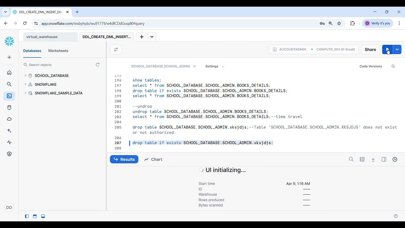
Task: Place cursor on line 207 drop table statement
Action: tap(202, 143)
